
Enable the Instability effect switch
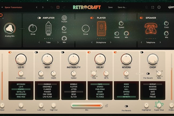point(63,52)
